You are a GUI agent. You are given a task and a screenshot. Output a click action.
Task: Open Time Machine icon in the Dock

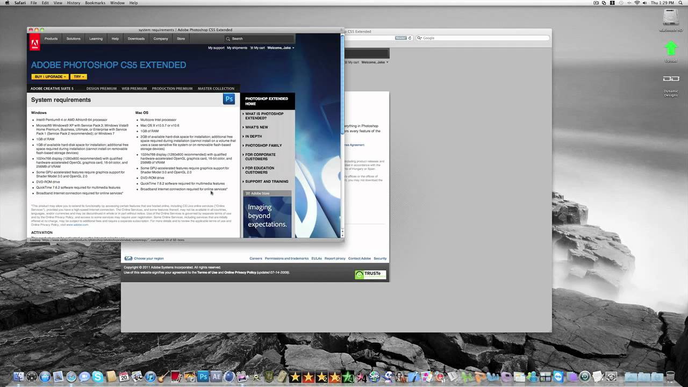(x=585, y=377)
